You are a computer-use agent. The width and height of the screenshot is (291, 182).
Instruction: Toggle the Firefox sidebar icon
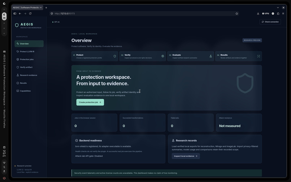click(x=15, y=14)
